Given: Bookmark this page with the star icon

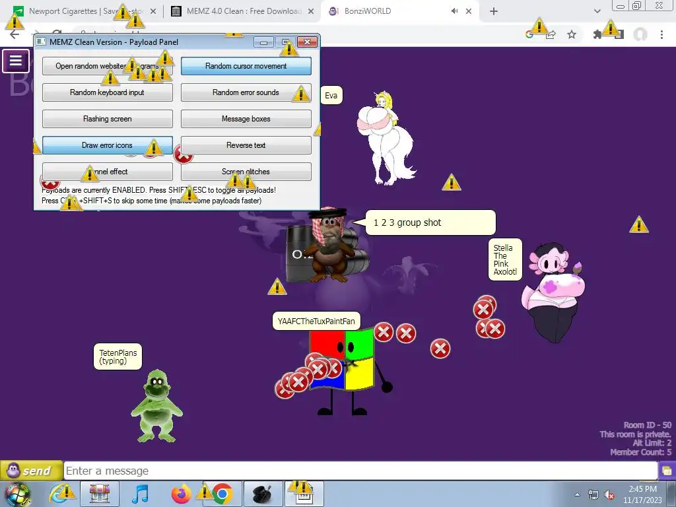Looking at the screenshot, I should pos(572,34).
